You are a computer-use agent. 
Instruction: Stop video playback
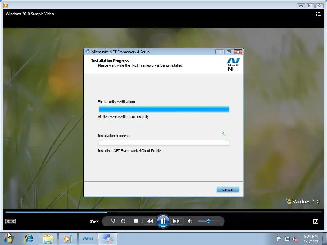pos(136,221)
